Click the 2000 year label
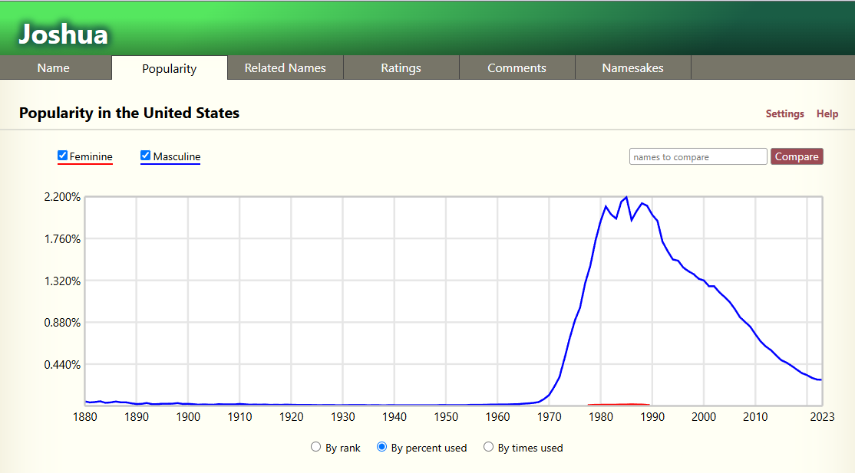This screenshot has width=855, height=473. [x=704, y=417]
